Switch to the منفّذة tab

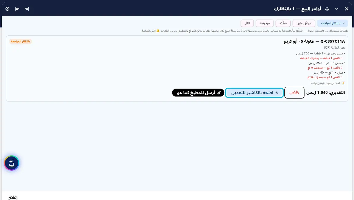(283, 23)
